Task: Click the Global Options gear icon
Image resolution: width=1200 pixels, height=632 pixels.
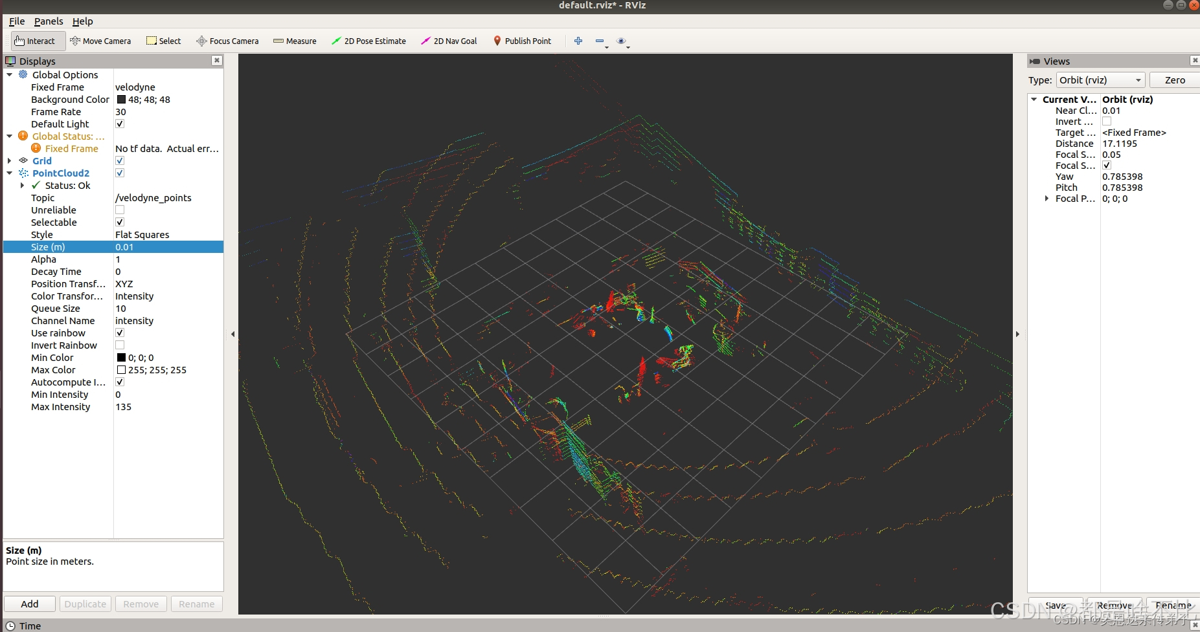Action: tap(23, 74)
